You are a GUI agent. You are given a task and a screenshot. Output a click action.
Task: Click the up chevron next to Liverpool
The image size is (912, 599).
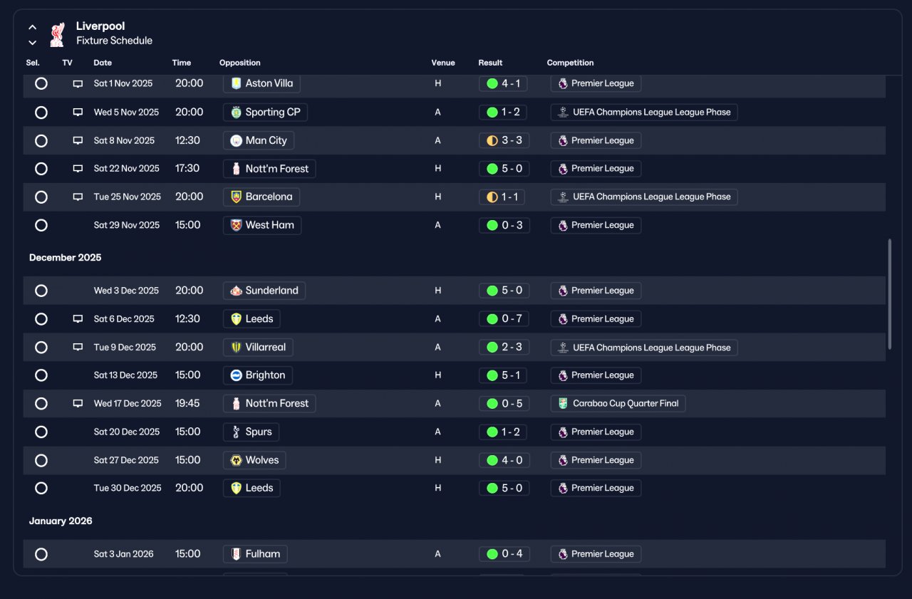tap(32, 27)
